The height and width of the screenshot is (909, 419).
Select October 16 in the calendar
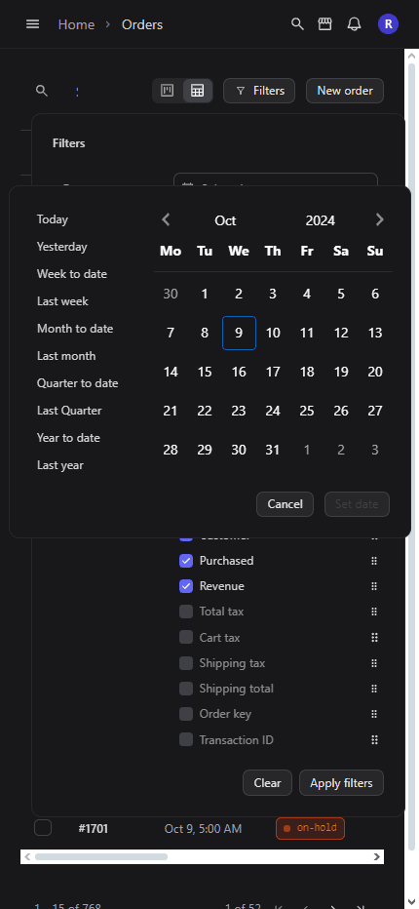pyautogui.click(x=239, y=372)
